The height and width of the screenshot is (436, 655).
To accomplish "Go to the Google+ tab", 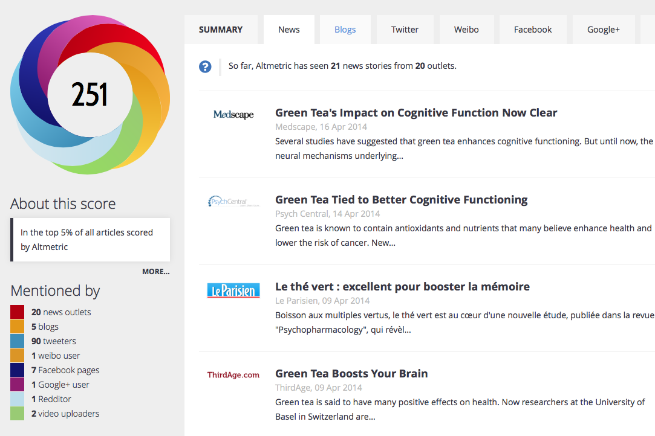I will click(x=603, y=30).
